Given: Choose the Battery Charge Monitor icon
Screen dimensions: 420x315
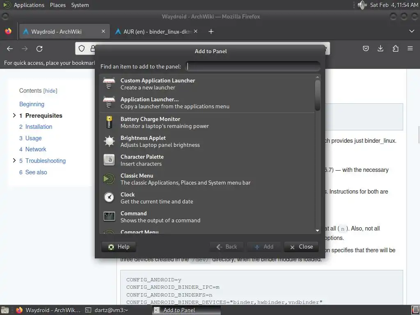Looking at the screenshot, I should [109, 122].
